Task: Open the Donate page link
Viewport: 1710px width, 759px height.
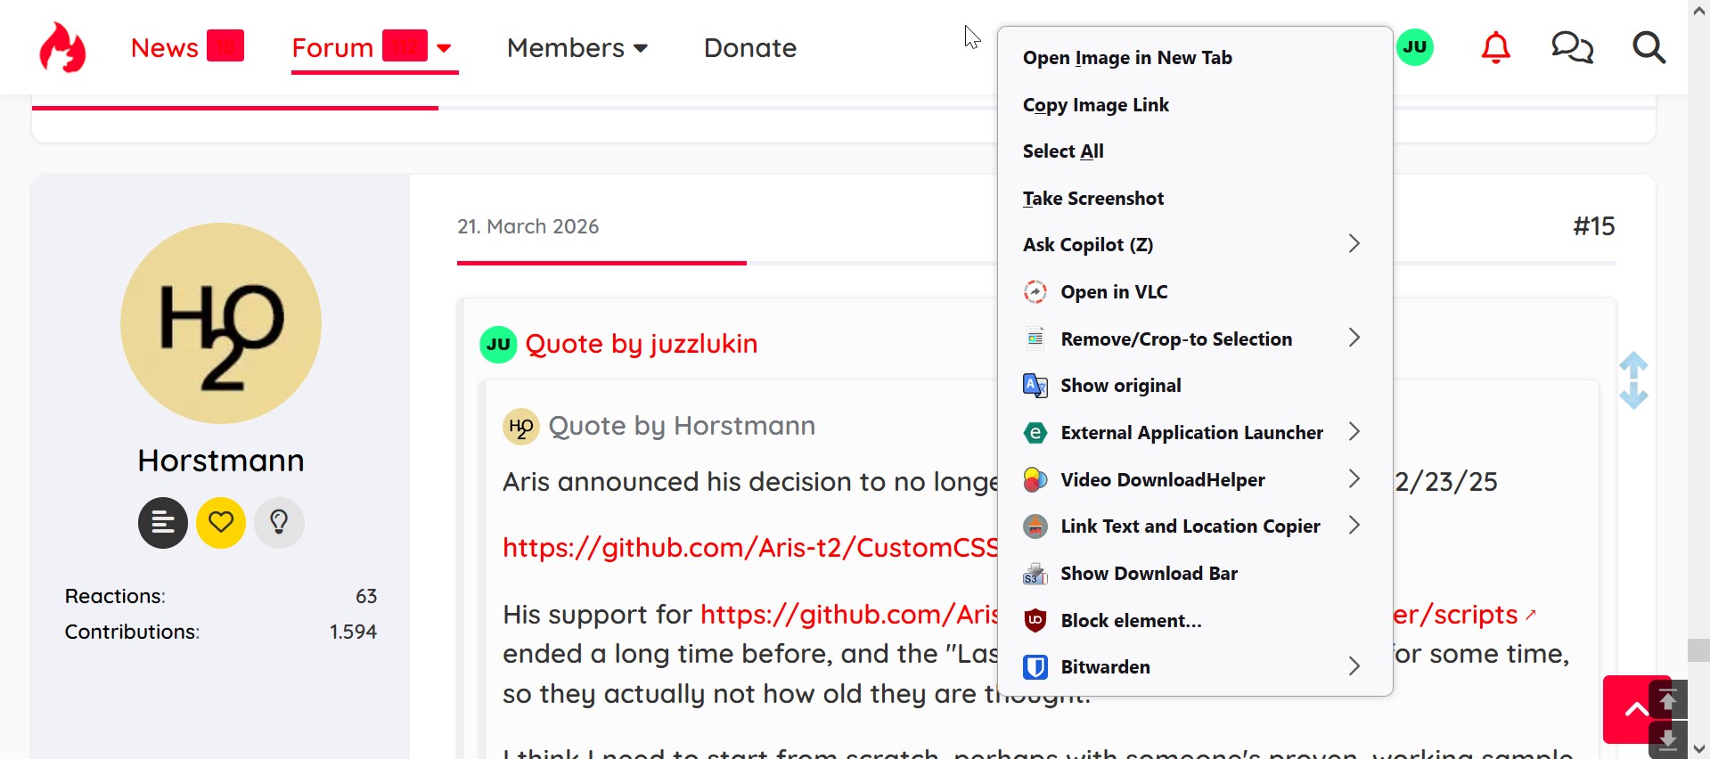Action: click(x=750, y=48)
